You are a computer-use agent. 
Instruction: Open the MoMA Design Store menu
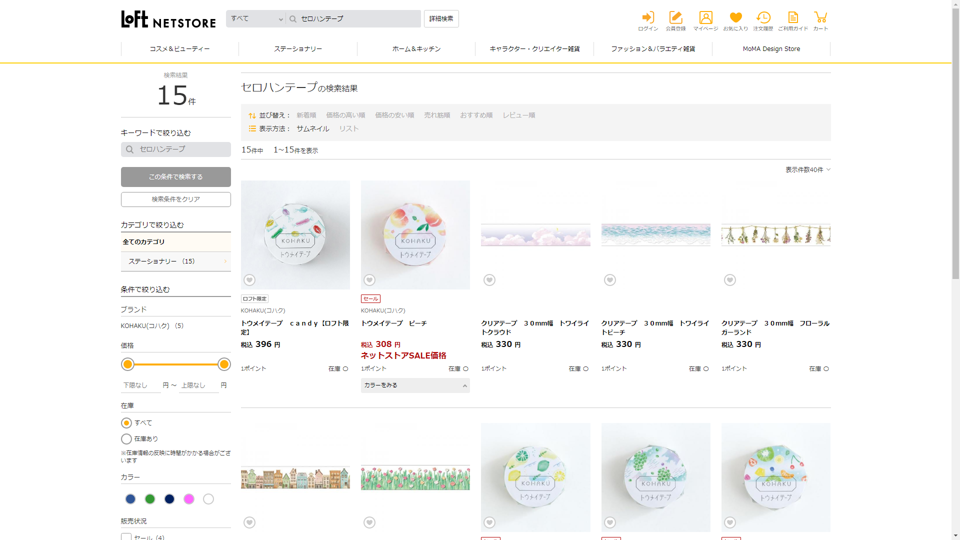click(x=771, y=49)
